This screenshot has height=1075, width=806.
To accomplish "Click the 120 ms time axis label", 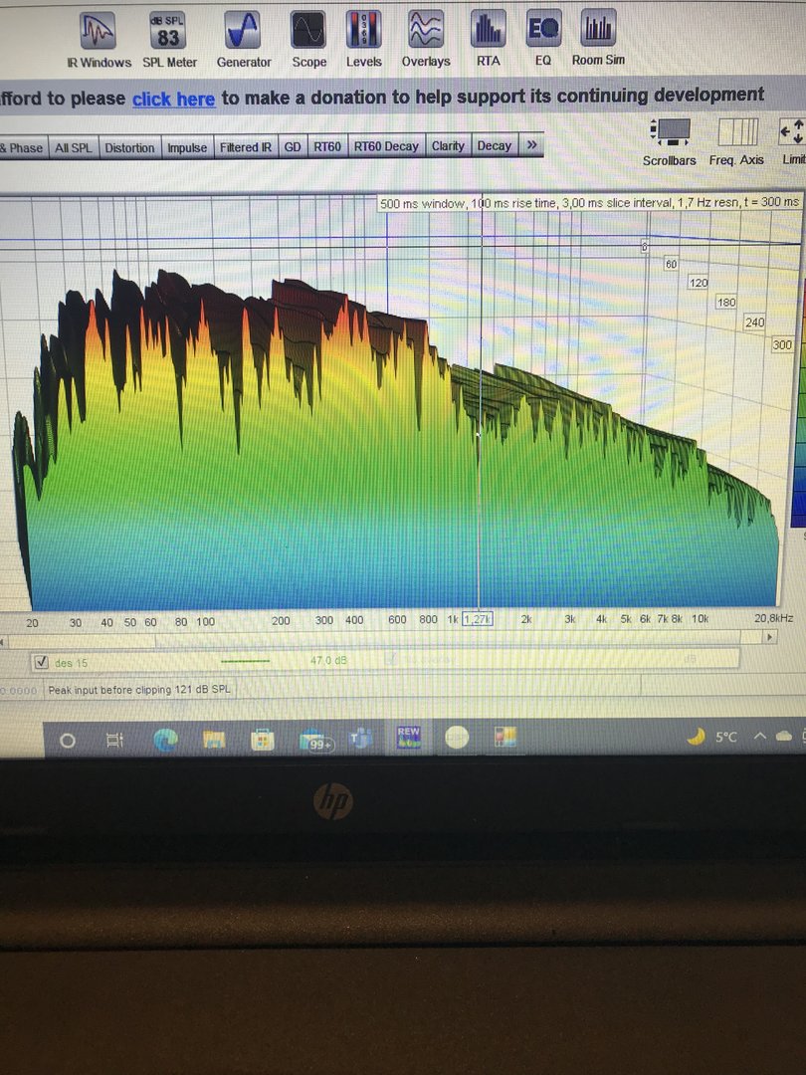I will point(699,283).
